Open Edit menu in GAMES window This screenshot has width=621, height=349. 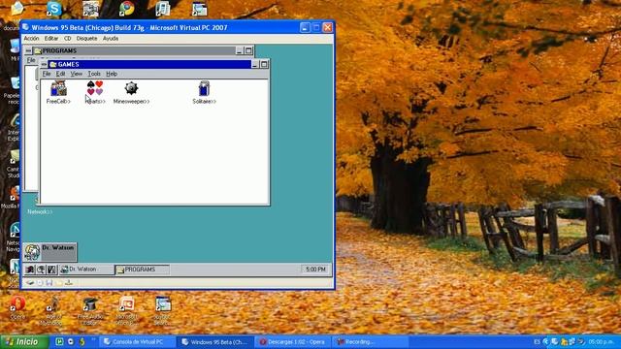(60, 74)
